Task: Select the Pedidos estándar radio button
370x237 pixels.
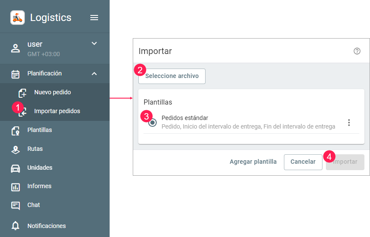Action: 152,123
